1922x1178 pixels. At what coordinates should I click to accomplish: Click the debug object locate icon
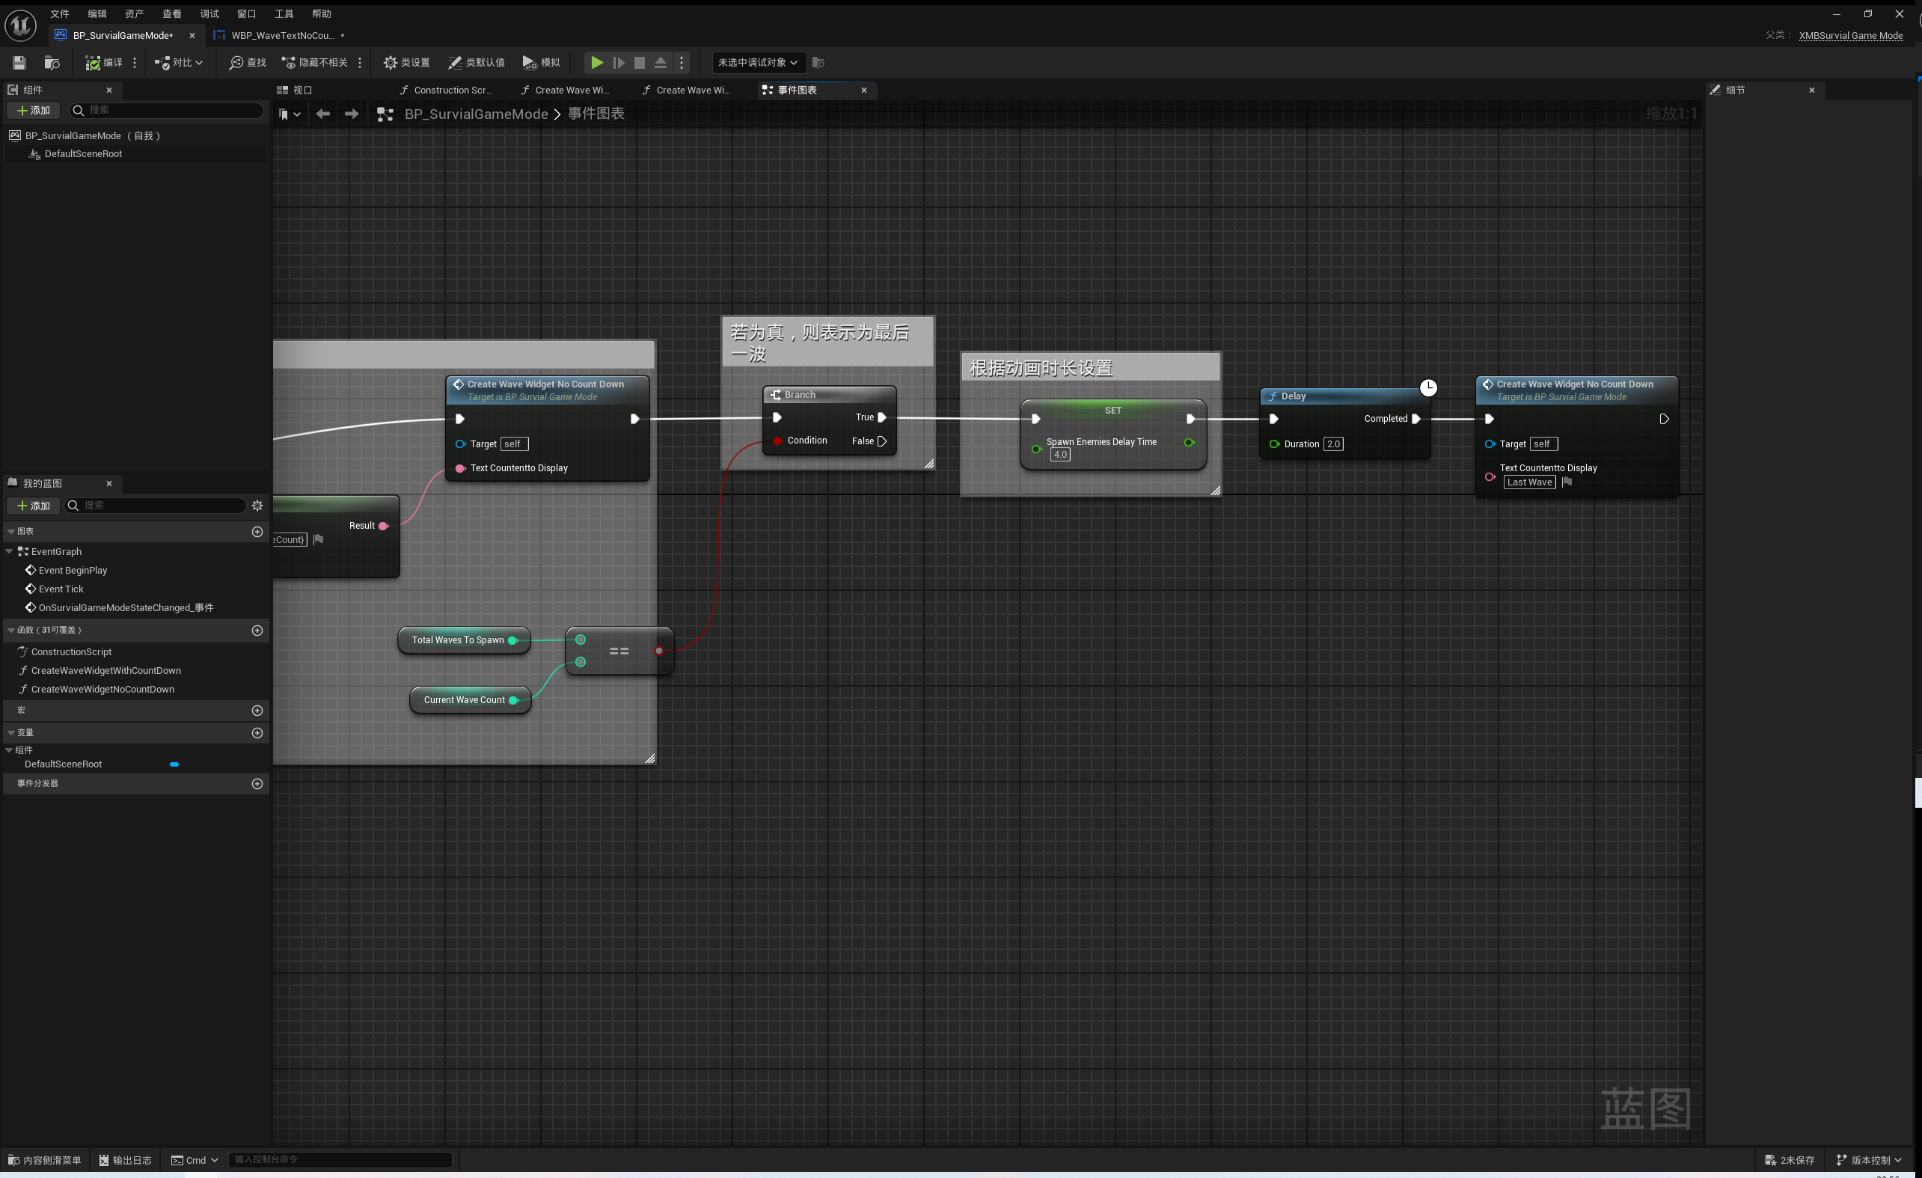(x=818, y=62)
